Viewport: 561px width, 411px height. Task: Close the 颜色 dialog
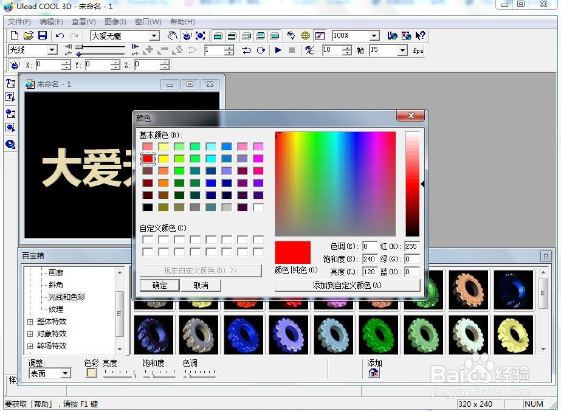click(x=411, y=116)
